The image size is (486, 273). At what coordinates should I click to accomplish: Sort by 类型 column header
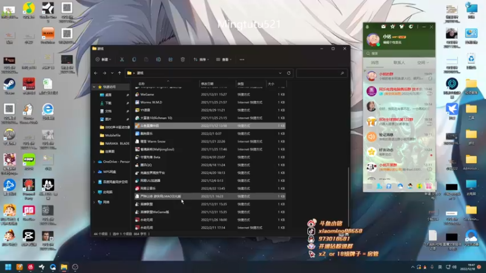(251, 84)
